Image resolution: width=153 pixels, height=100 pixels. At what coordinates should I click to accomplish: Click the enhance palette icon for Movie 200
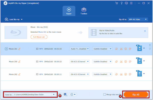[130, 61]
